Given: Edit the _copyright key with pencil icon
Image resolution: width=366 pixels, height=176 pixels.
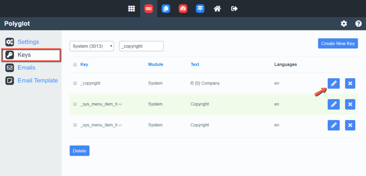Looking at the screenshot, I should [333, 83].
